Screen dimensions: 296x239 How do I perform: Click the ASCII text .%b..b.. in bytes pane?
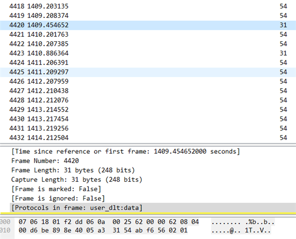pyautogui.click(x=260, y=222)
